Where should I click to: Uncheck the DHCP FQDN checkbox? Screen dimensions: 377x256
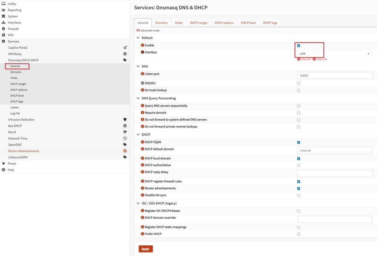[298, 142]
